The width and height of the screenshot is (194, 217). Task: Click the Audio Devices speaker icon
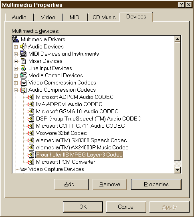tap(23, 46)
